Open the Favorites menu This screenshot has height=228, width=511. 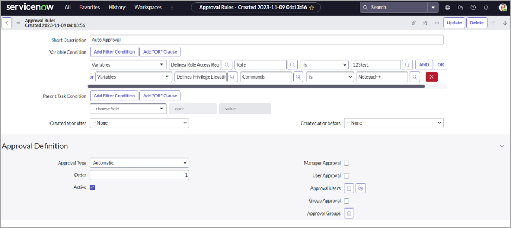point(89,8)
